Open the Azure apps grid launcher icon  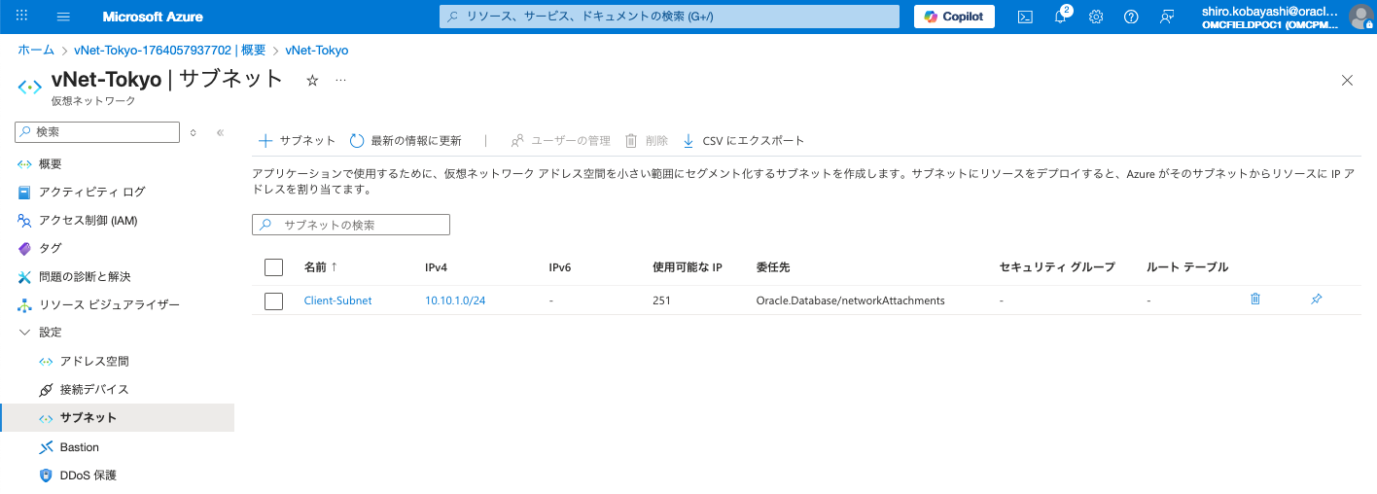(22, 17)
